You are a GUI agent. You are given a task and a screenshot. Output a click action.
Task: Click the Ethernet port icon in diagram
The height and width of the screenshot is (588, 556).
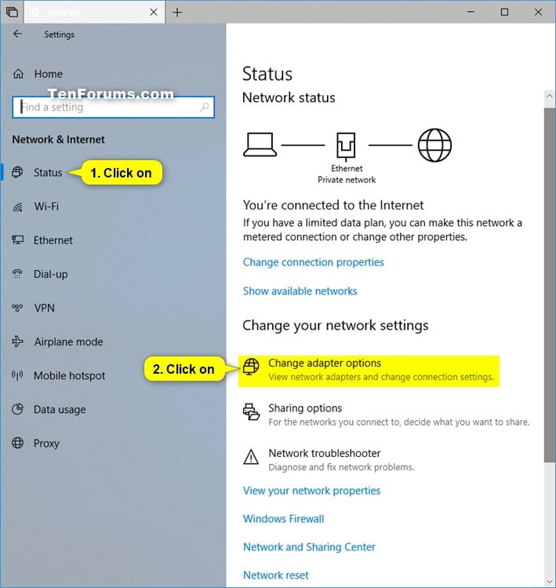point(346,146)
